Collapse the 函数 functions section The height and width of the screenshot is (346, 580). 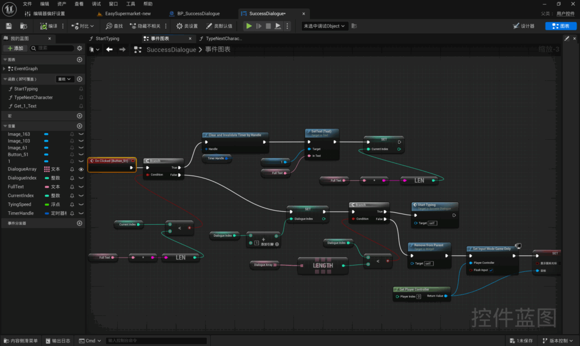5,79
